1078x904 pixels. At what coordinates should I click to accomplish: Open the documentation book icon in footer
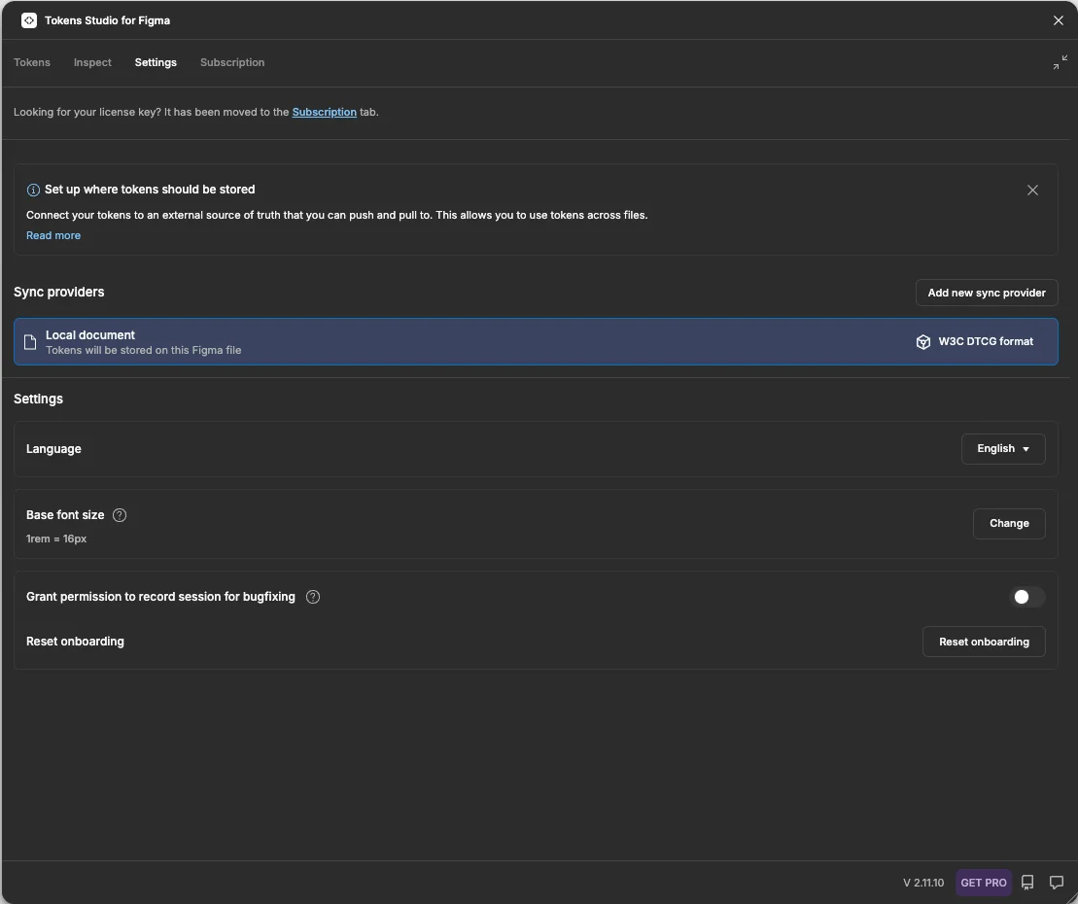(1027, 882)
